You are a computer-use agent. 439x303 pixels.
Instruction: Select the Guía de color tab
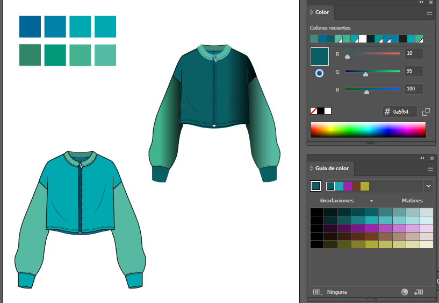click(x=332, y=168)
